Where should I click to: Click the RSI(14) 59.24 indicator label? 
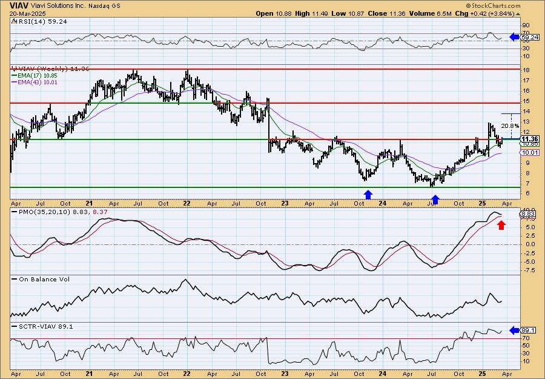(42, 22)
